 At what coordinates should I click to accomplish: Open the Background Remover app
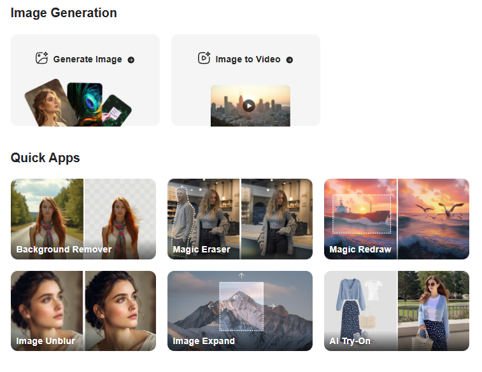83,219
